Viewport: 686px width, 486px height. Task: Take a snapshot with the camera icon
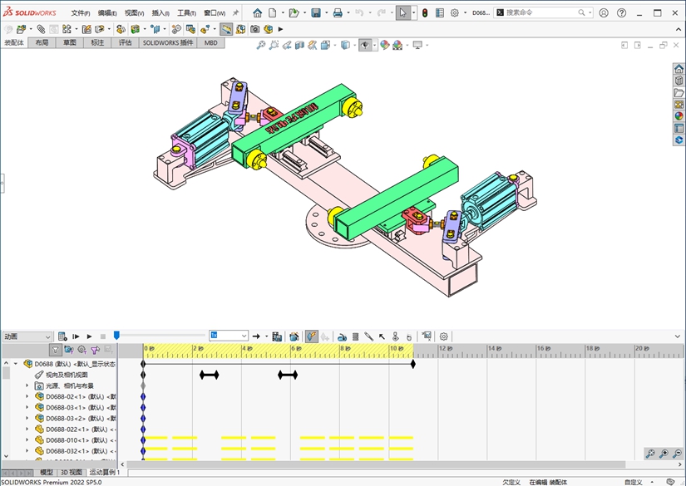pyautogui.click(x=255, y=29)
